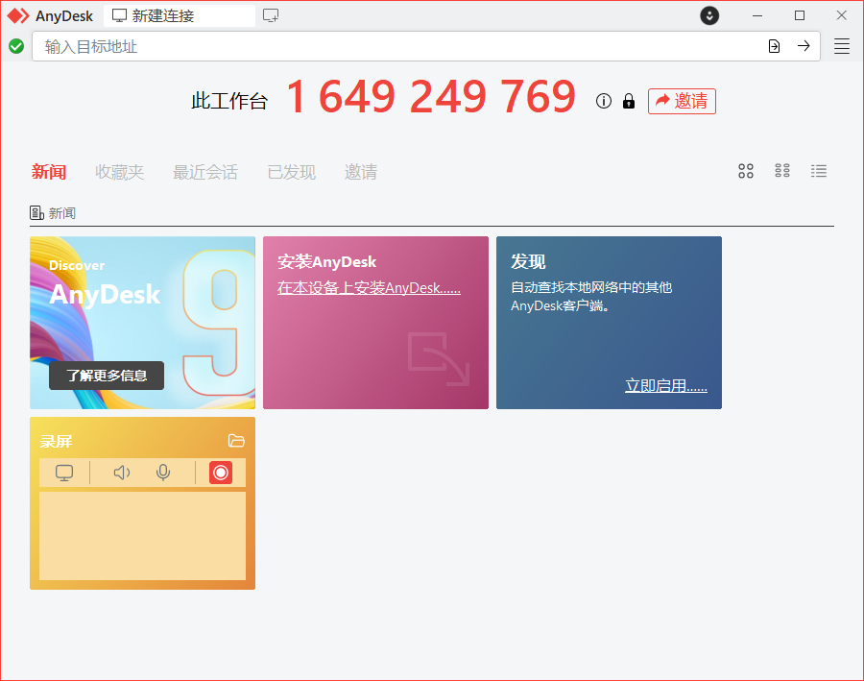Viewport: 864px width, 681px height.
Task: Open the screen recording folder
Action: [236, 441]
